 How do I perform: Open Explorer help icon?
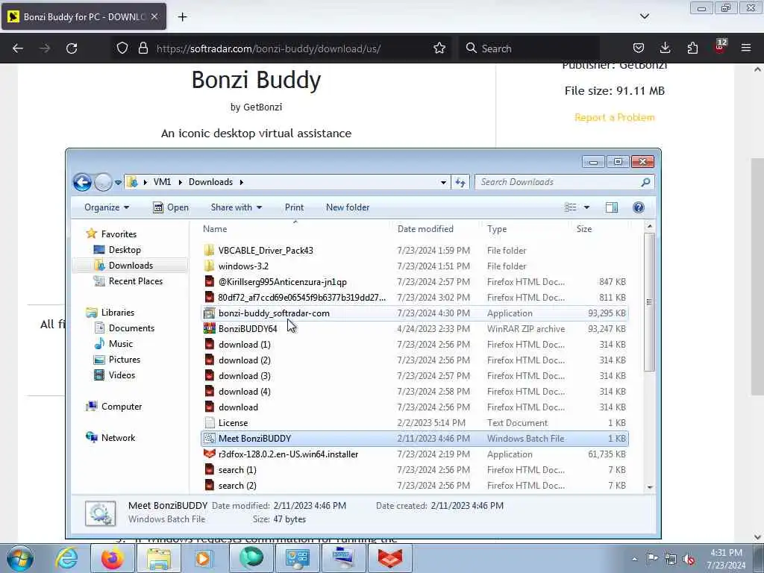coord(639,207)
